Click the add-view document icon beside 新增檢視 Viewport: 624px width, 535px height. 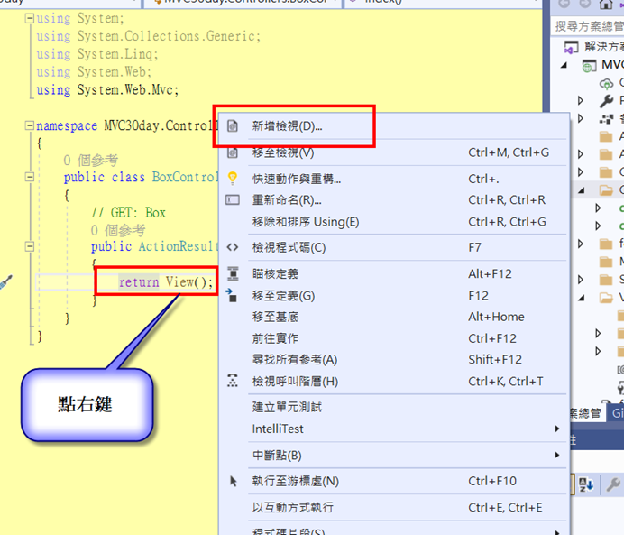[233, 126]
